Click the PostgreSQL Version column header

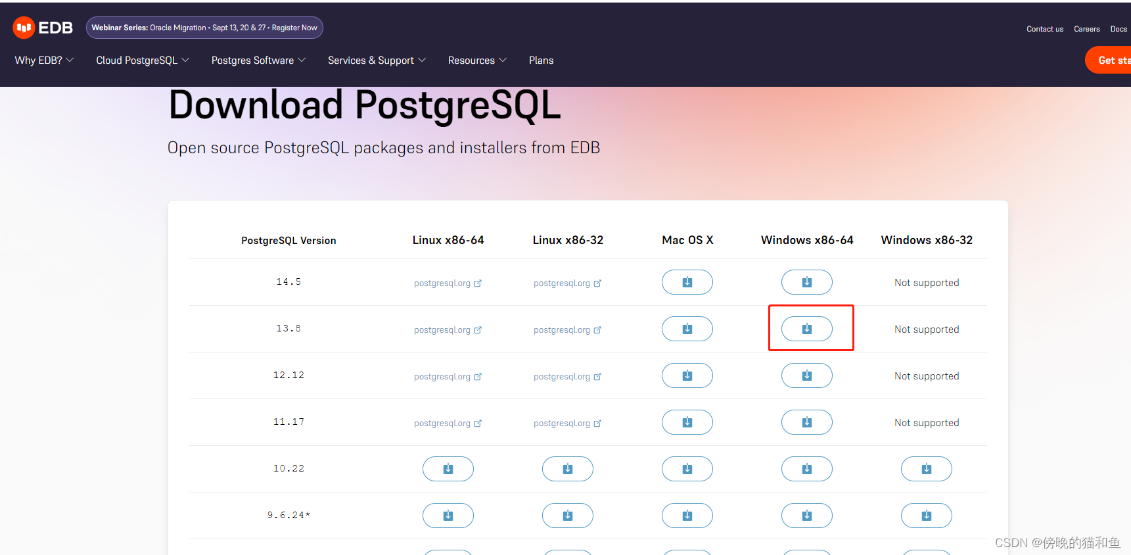[x=289, y=241]
